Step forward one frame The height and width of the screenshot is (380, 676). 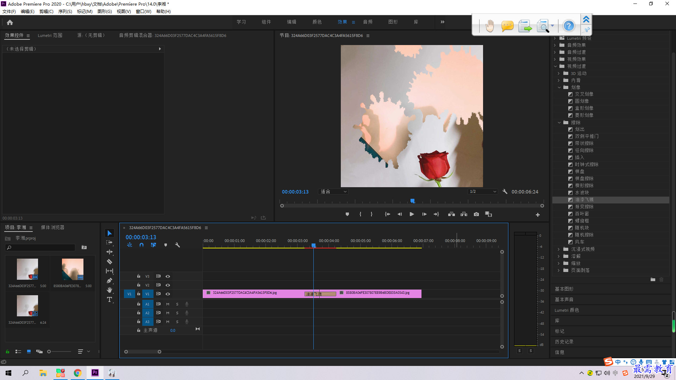pyautogui.click(x=424, y=214)
